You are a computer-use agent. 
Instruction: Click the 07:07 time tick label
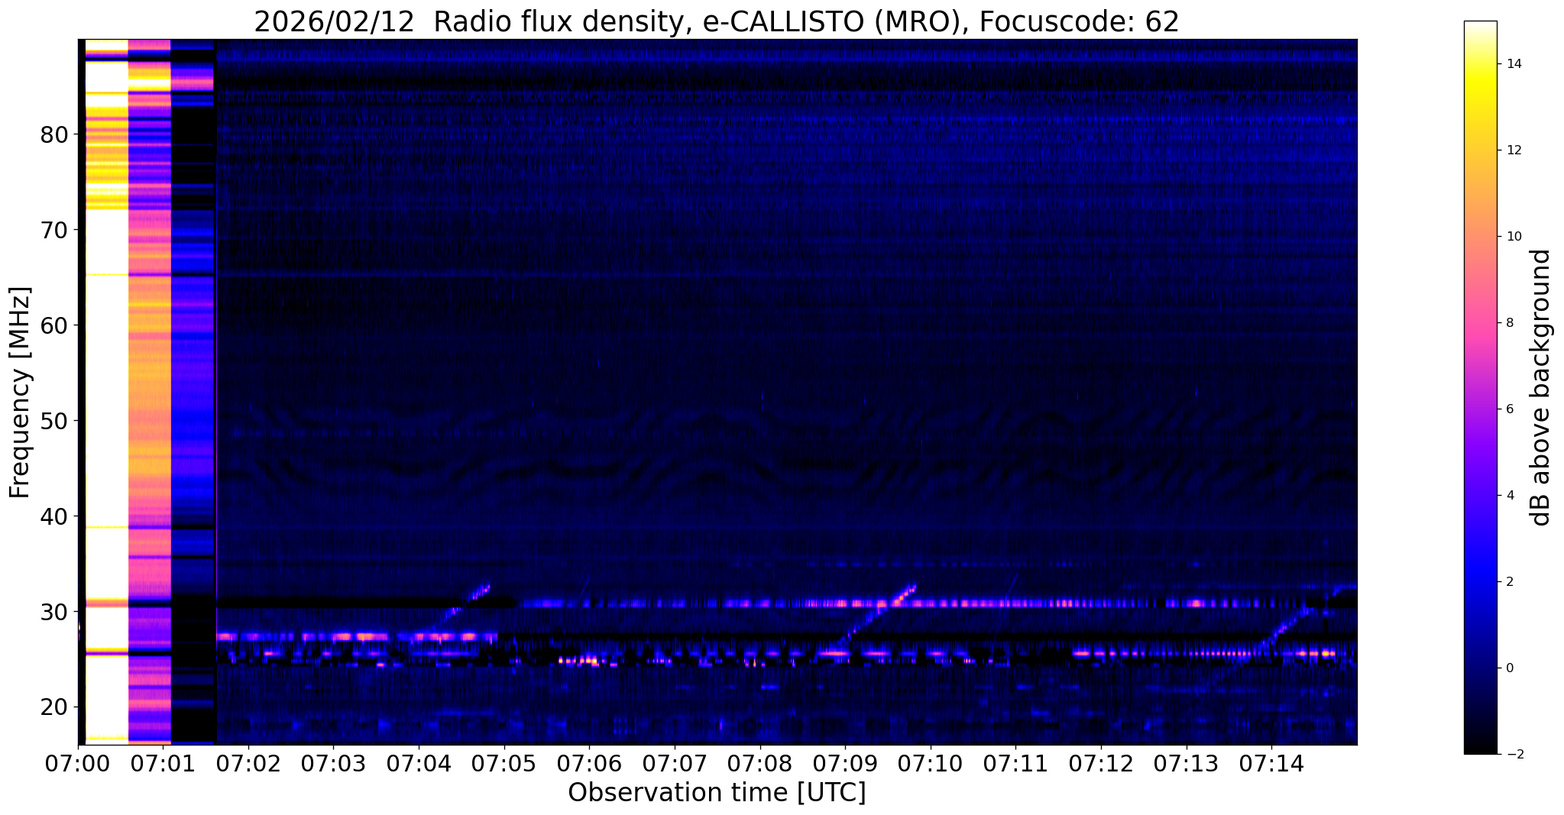(675, 763)
